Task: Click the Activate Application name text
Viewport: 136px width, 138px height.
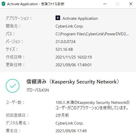Action: pos(80,18)
